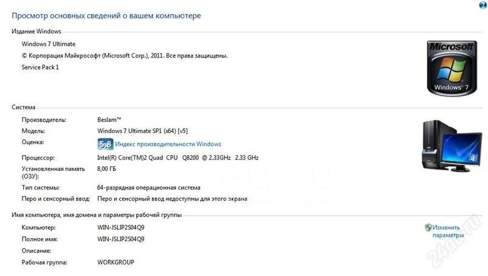Click the Система section heading
The width and height of the screenshot is (488, 276).
[24, 107]
